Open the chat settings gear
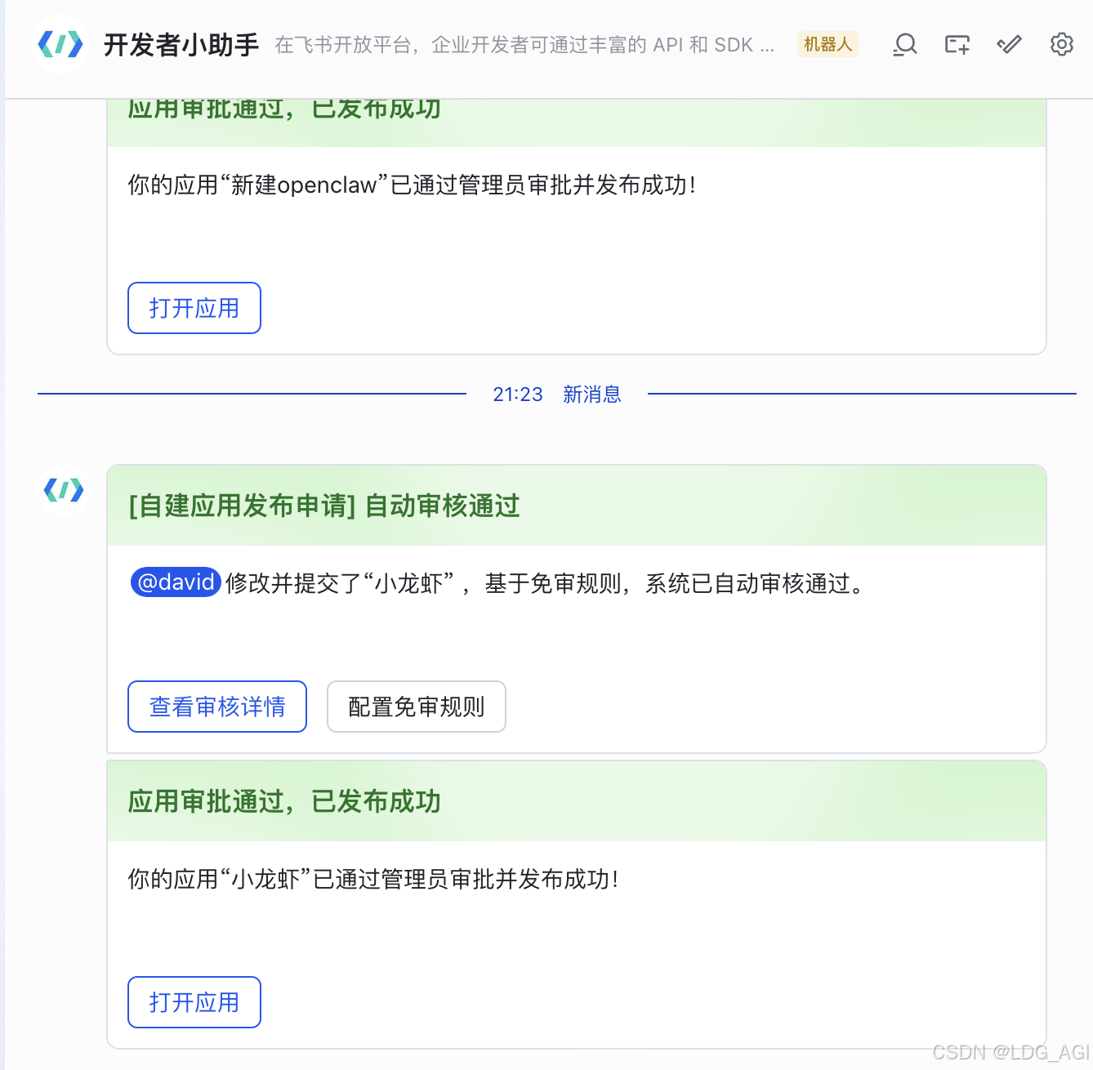 coord(1061,45)
